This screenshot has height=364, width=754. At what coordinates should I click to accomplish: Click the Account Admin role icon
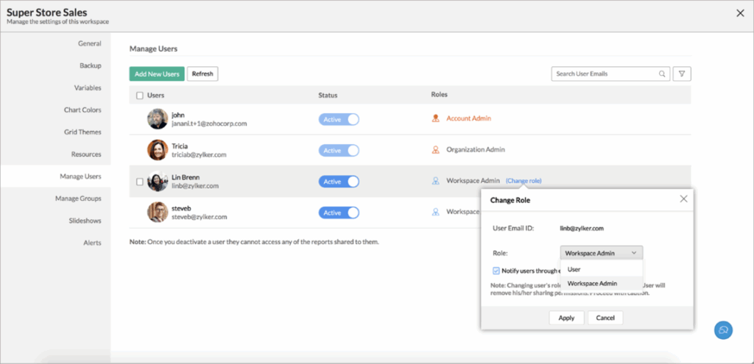[x=436, y=118]
